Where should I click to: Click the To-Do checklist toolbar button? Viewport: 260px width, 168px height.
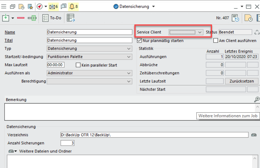[x=52, y=18]
